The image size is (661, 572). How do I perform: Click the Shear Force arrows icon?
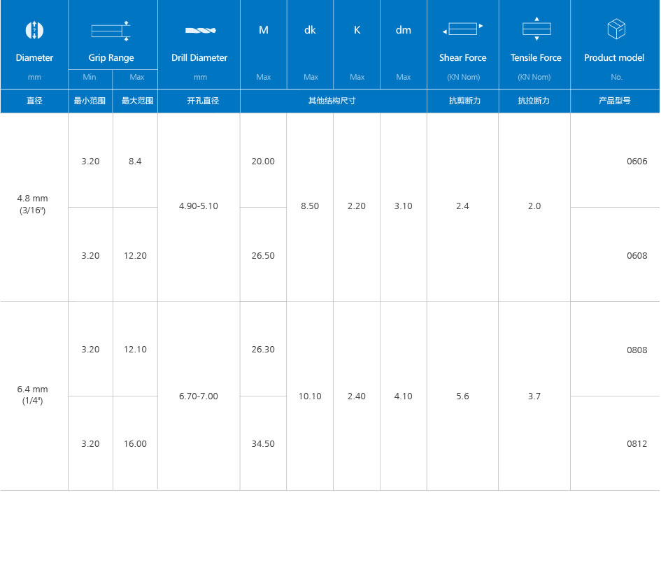[x=462, y=29]
